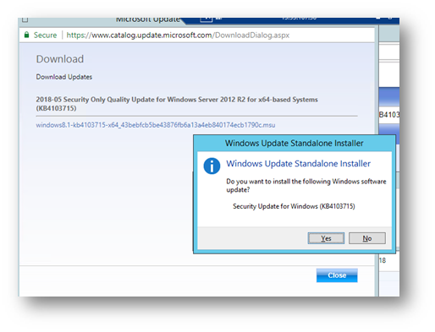Click the 'Secure' label in address bar
This screenshot has width=435, height=332.
pos(45,35)
